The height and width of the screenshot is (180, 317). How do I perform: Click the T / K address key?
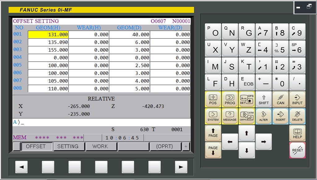247,66
